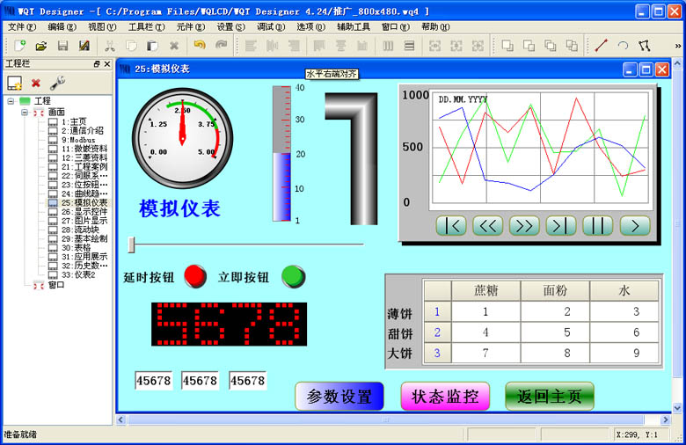The image size is (686, 445).
Task: Select screen 30:表格 in tree
Action: [x=76, y=247]
